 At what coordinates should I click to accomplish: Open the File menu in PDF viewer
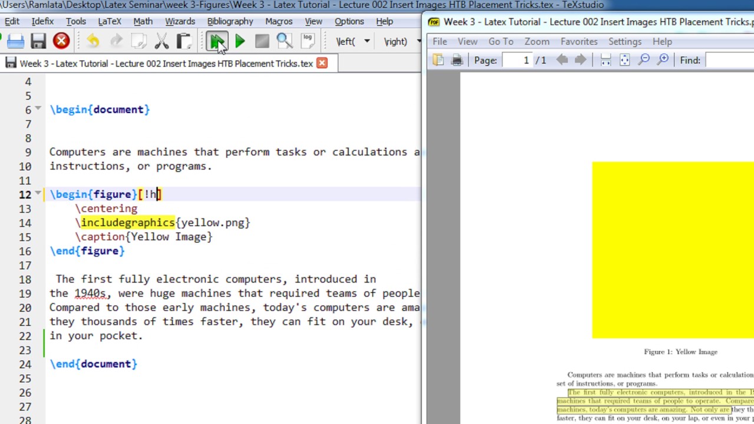coord(439,41)
